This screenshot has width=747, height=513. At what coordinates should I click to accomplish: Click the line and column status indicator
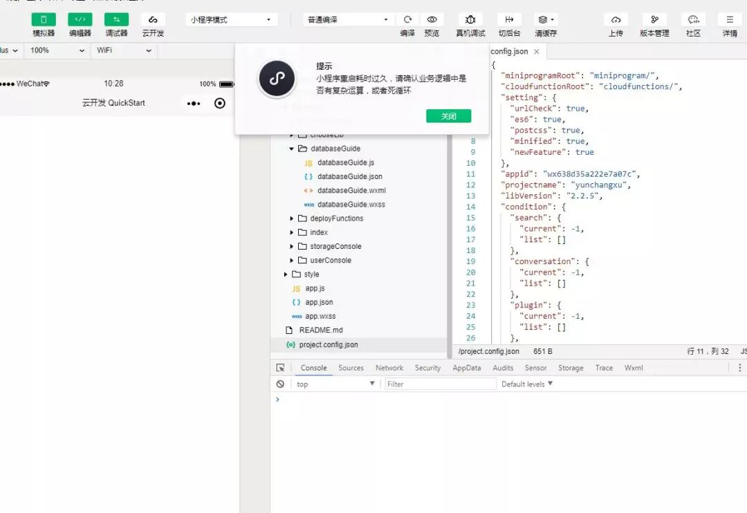click(708, 351)
